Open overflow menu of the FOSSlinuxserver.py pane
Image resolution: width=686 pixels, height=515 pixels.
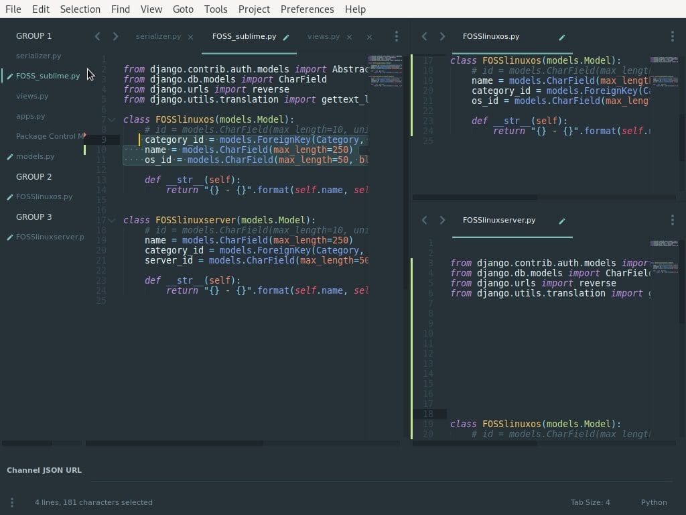(673, 219)
